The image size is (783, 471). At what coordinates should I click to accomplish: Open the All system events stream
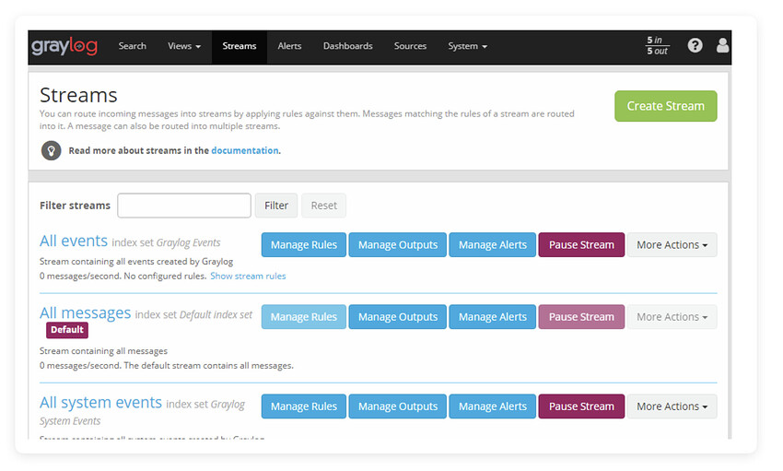coord(100,403)
